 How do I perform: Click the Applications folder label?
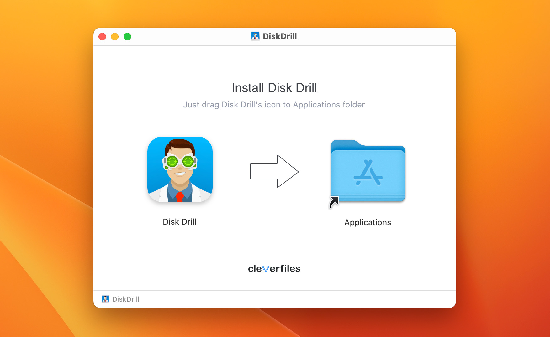368,222
